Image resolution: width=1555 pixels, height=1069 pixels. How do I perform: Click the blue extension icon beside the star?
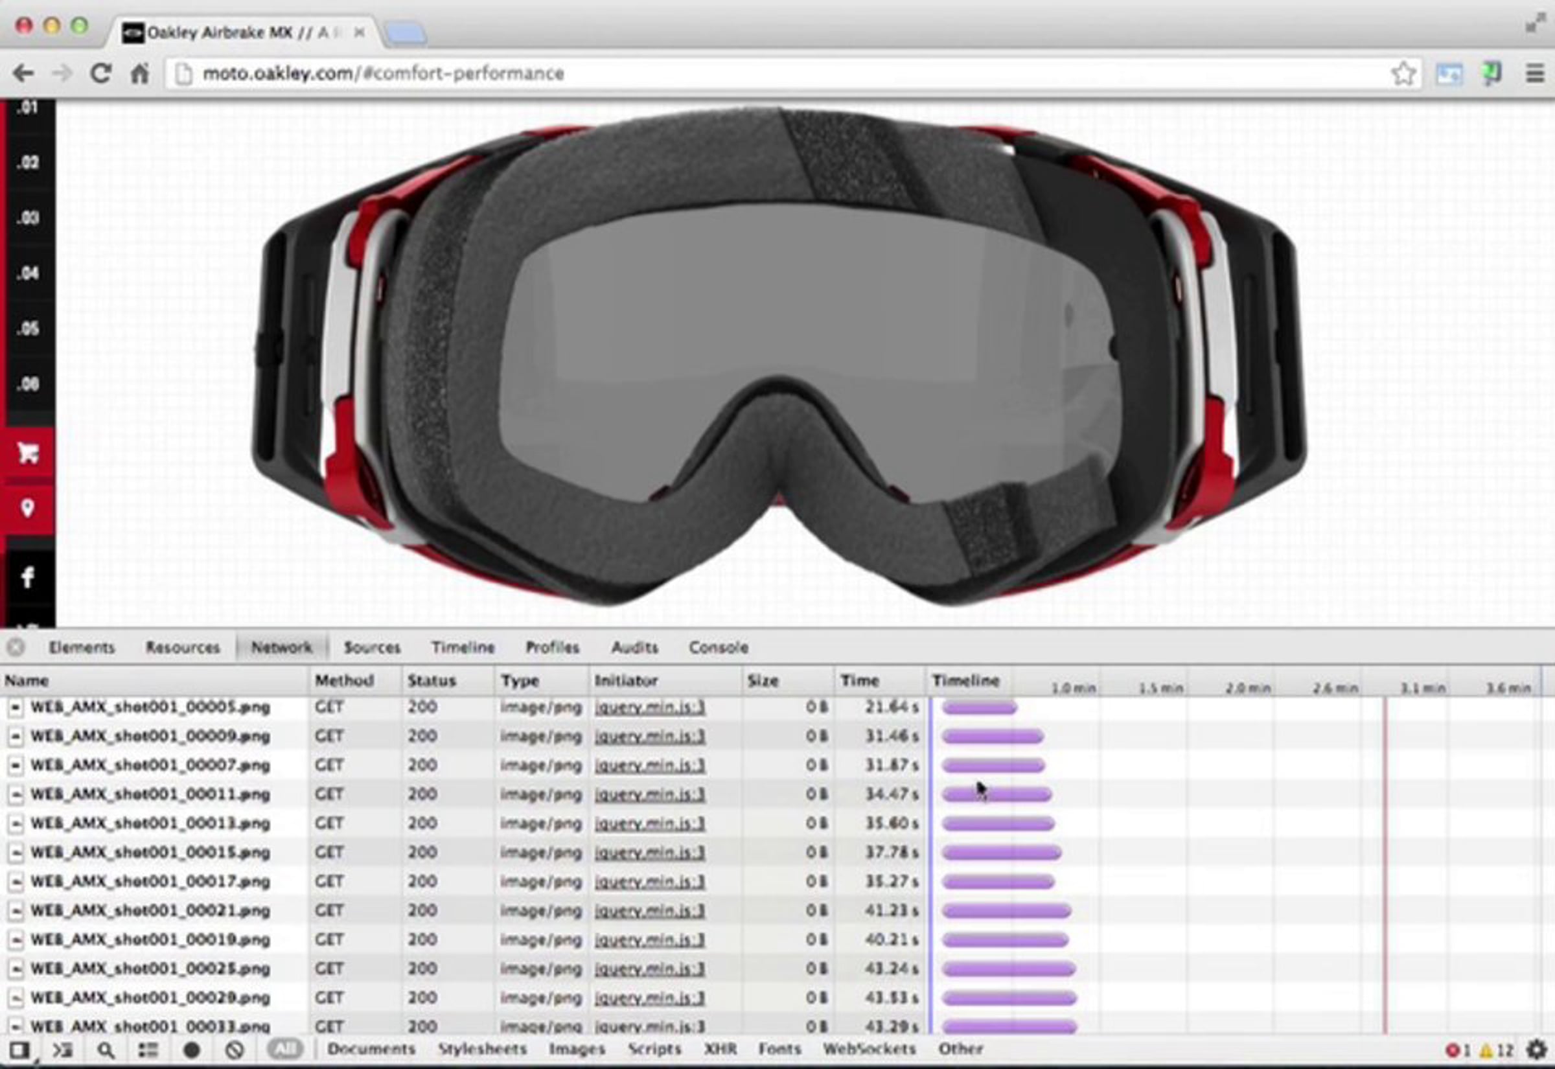pos(1448,74)
